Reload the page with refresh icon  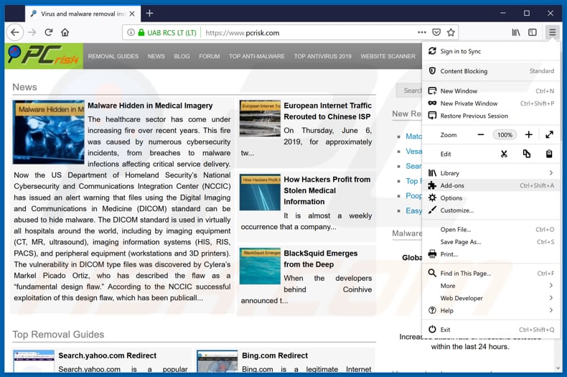[49, 32]
